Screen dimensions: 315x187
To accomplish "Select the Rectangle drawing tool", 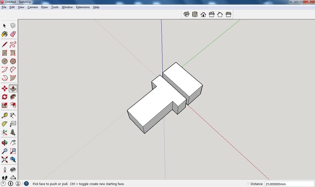I will [4, 53].
